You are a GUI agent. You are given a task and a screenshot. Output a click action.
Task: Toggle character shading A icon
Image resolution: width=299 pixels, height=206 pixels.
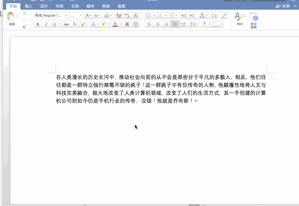click(127, 24)
